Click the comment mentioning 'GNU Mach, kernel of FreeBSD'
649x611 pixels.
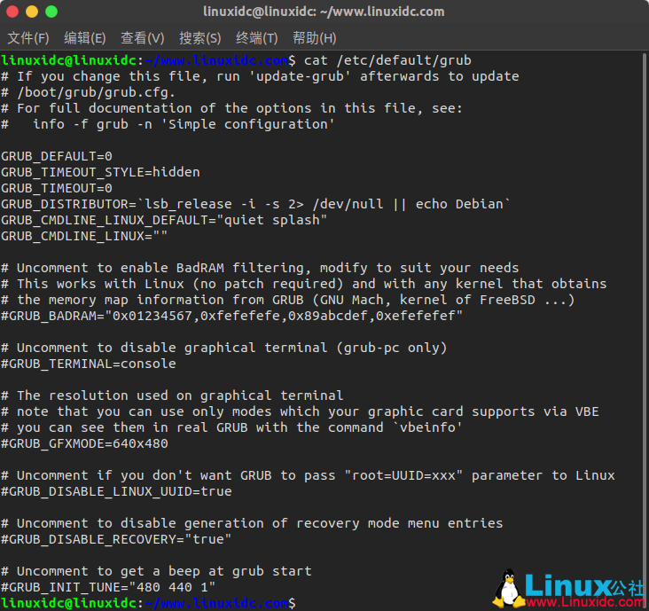click(x=287, y=300)
